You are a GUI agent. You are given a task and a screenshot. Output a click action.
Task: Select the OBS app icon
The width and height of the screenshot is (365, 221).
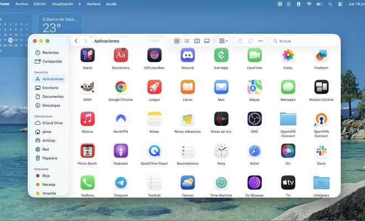(254, 119)
